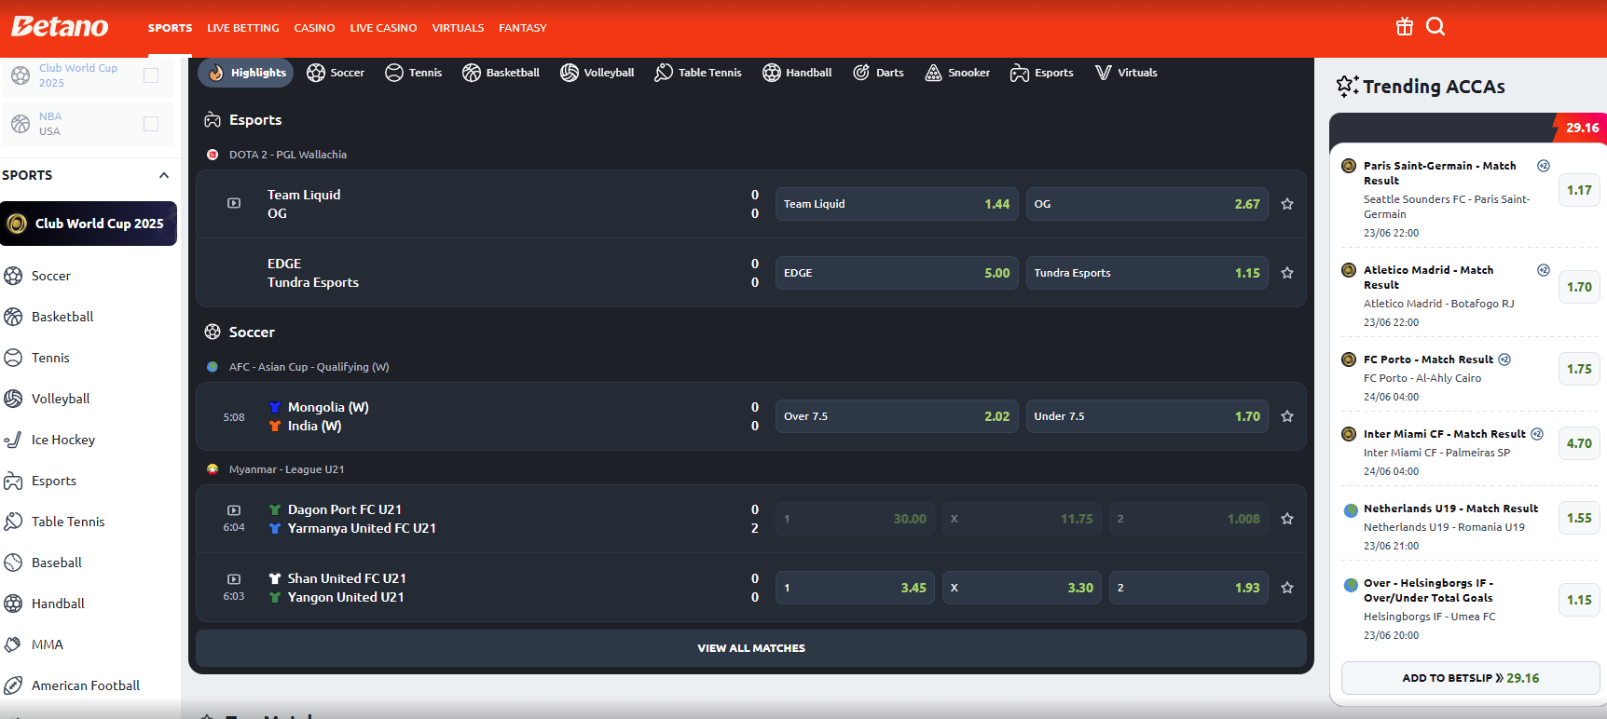Select the Virtuals tab in sports bar
The image size is (1607, 719).
coord(1126,73)
